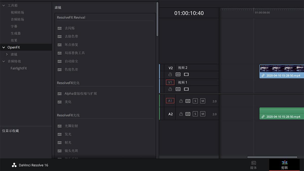Click the auto-select icon on track A2
Screen dimensions: 304x171
[188, 113]
